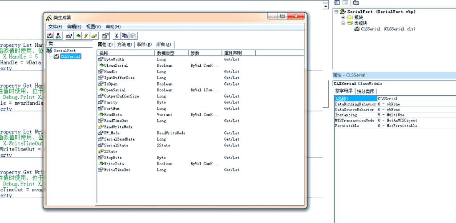Click the WriteData method icon

(x=101, y=164)
